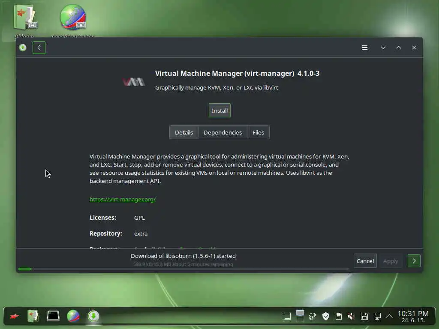Open the virt-manager.org link
439x329 pixels.
[122, 199]
